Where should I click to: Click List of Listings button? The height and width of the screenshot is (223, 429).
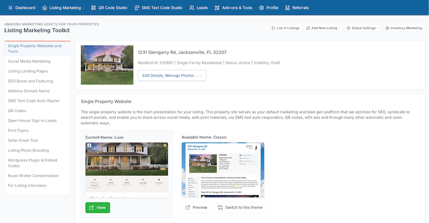[286, 28]
